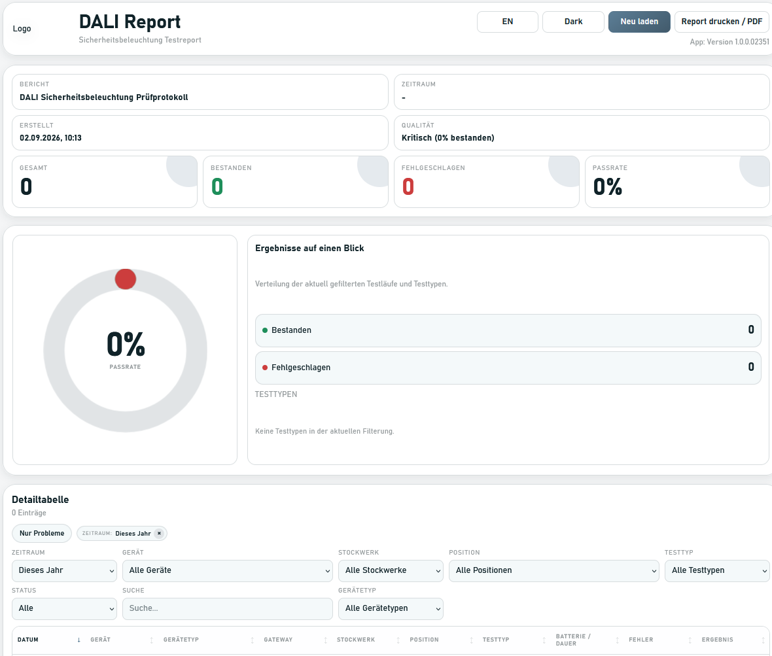Click the Bestanden summary card with green 0
Image resolution: width=772 pixels, height=656 pixels.
[296, 182]
